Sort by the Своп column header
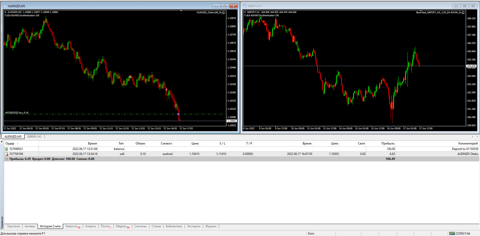The height and width of the screenshot is (236, 480). point(353,143)
